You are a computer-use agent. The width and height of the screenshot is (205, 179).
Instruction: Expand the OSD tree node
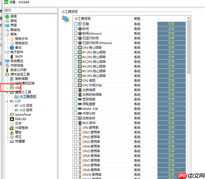[7, 88]
